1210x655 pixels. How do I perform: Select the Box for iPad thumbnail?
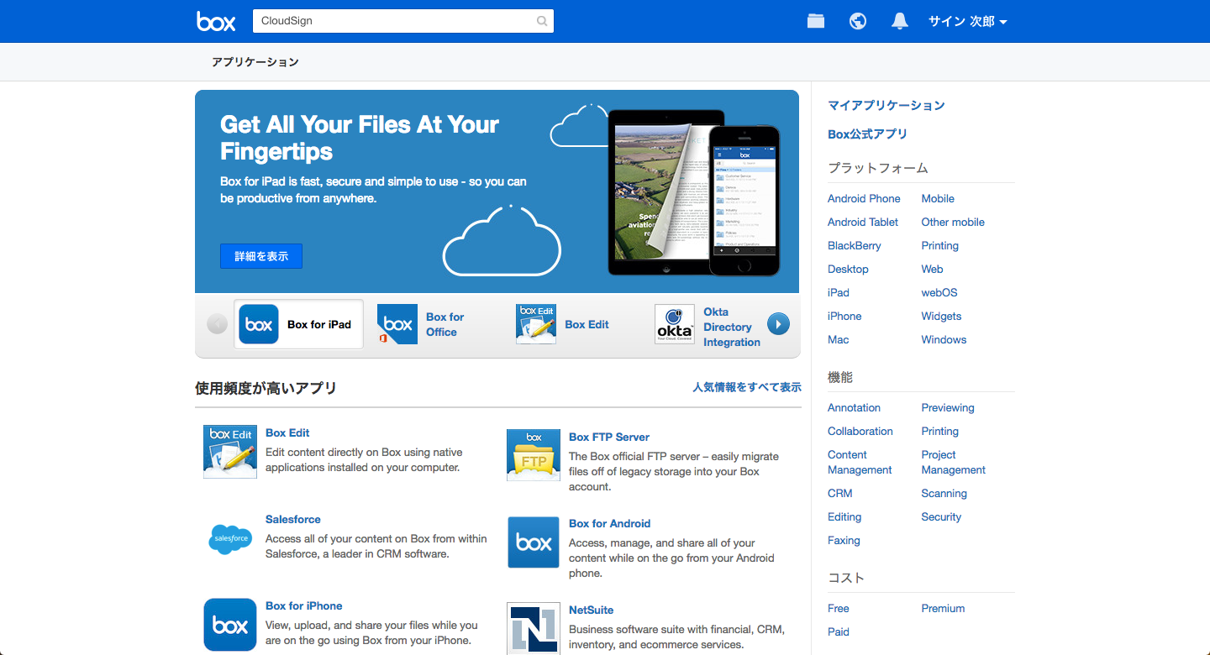(x=298, y=324)
